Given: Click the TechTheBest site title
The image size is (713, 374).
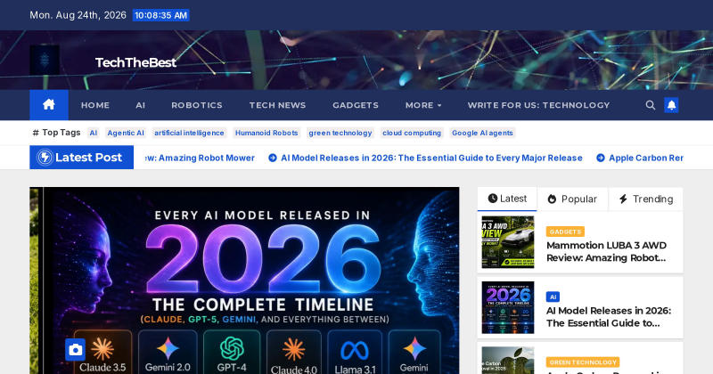Looking at the screenshot, I should [x=135, y=62].
